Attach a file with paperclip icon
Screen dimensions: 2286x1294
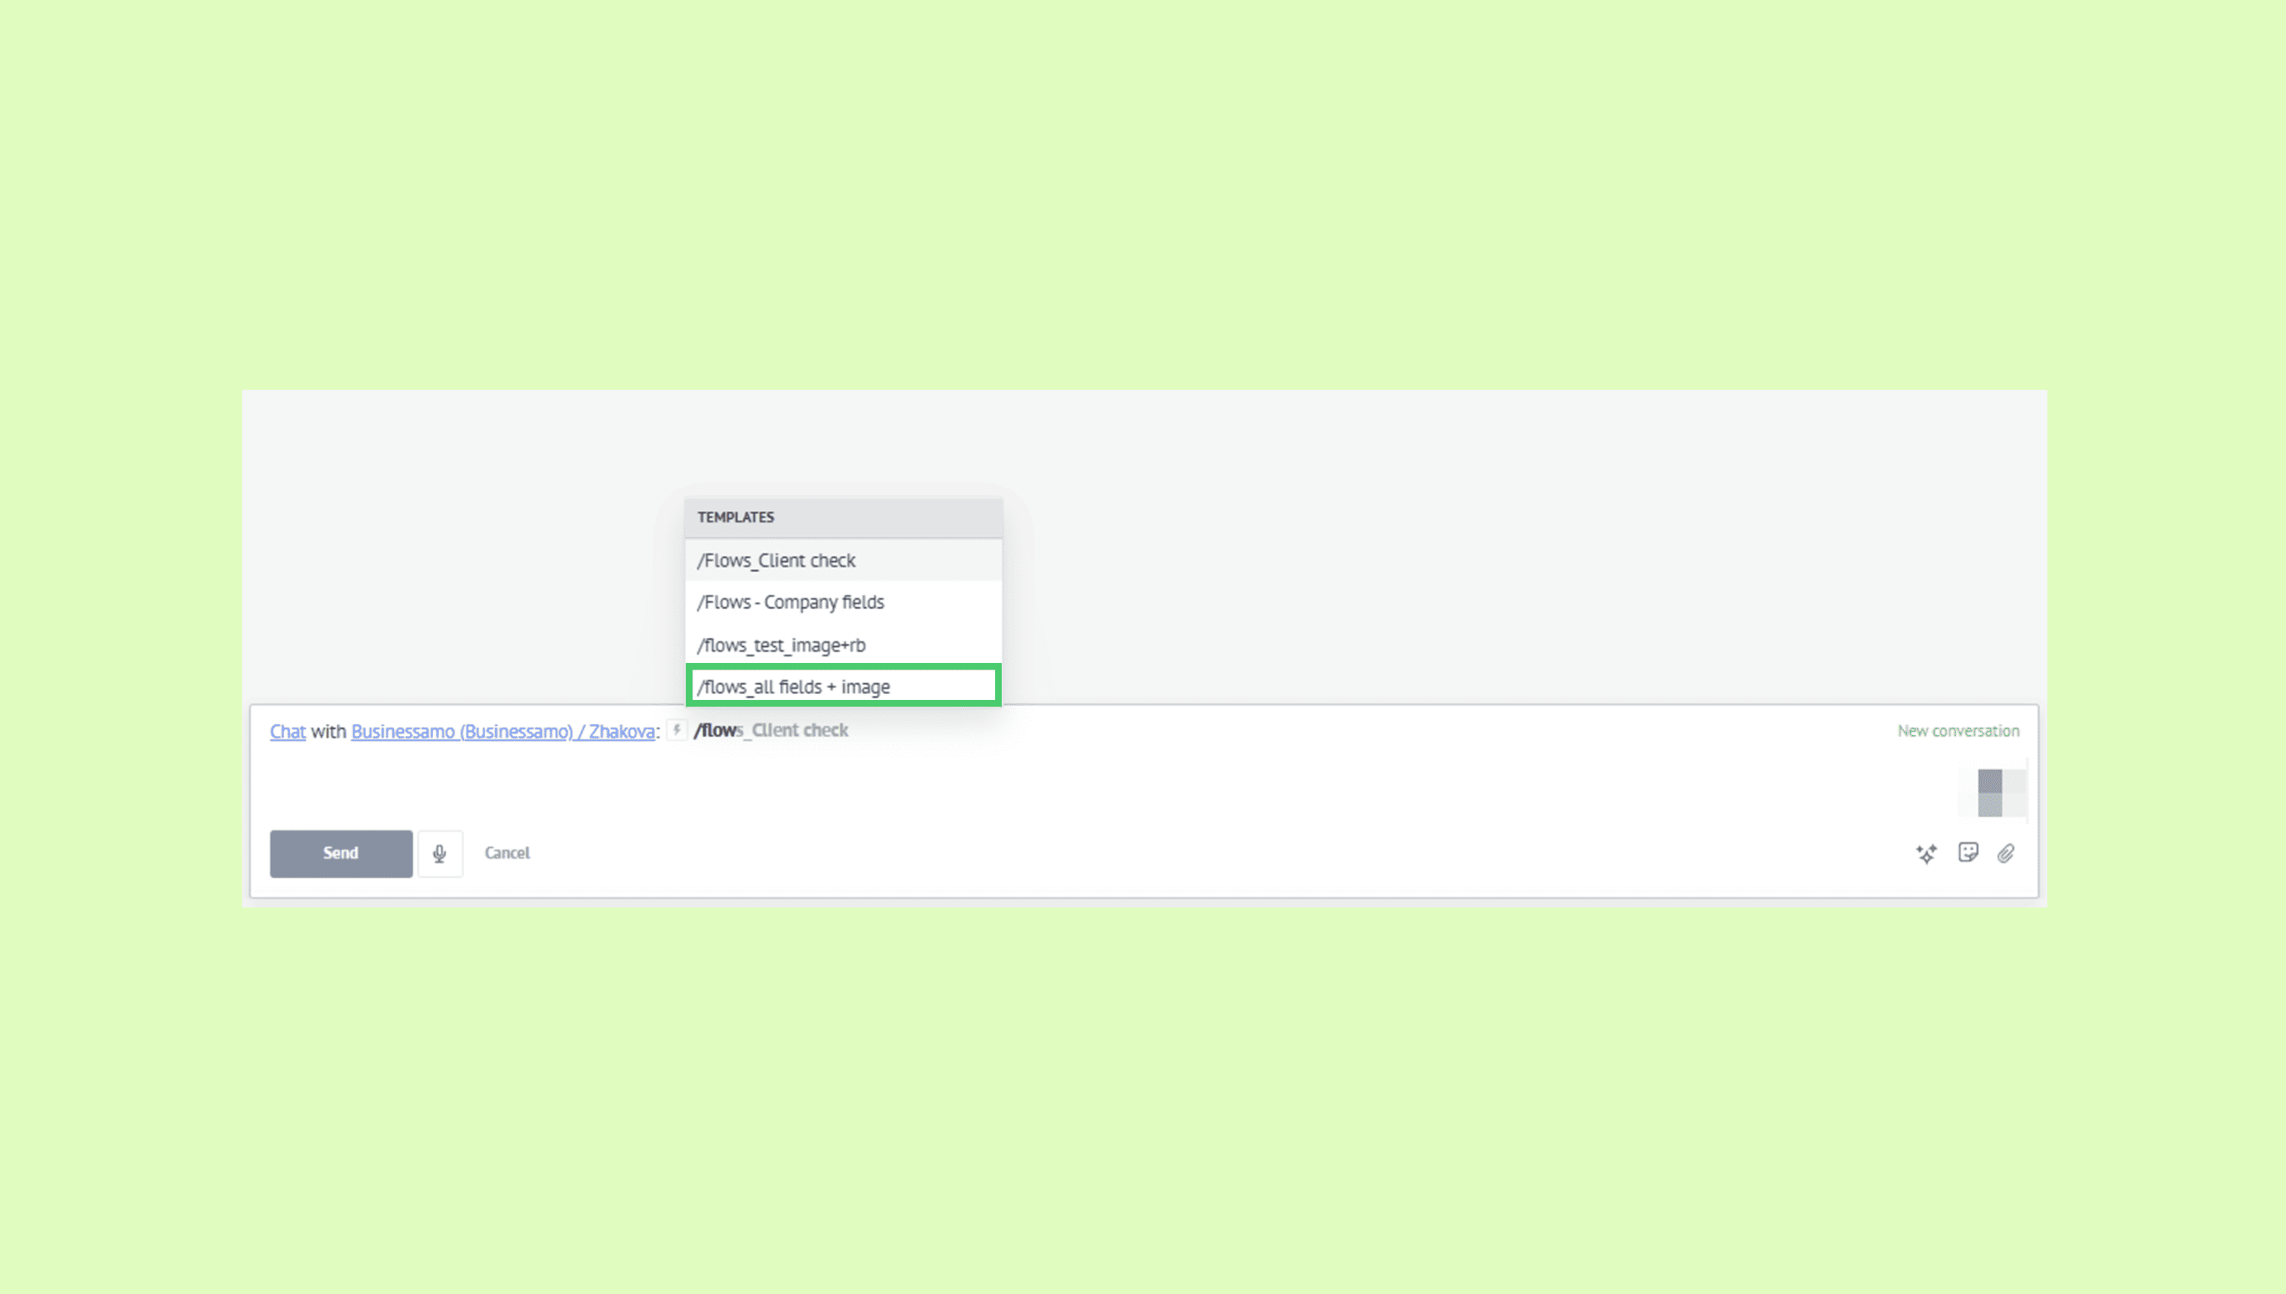(x=2006, y=854)
